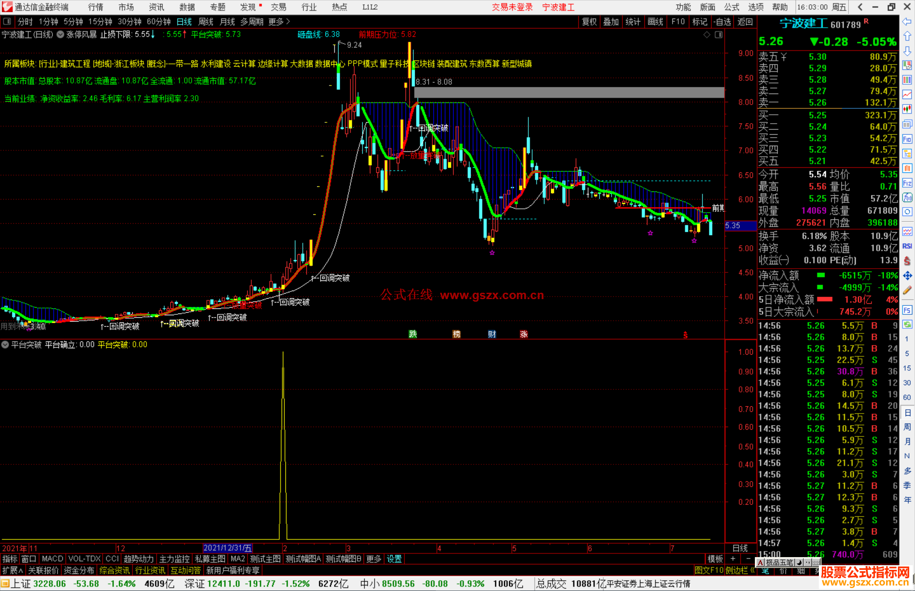Click the green refresh icon in sidebar

click(907, 324)
